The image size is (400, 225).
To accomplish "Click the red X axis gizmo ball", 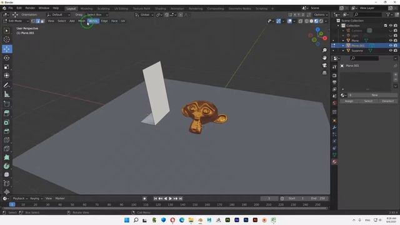I will tap(325, 38).
